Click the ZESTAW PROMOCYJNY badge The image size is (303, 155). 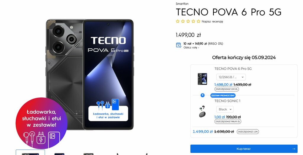point(223,95)
